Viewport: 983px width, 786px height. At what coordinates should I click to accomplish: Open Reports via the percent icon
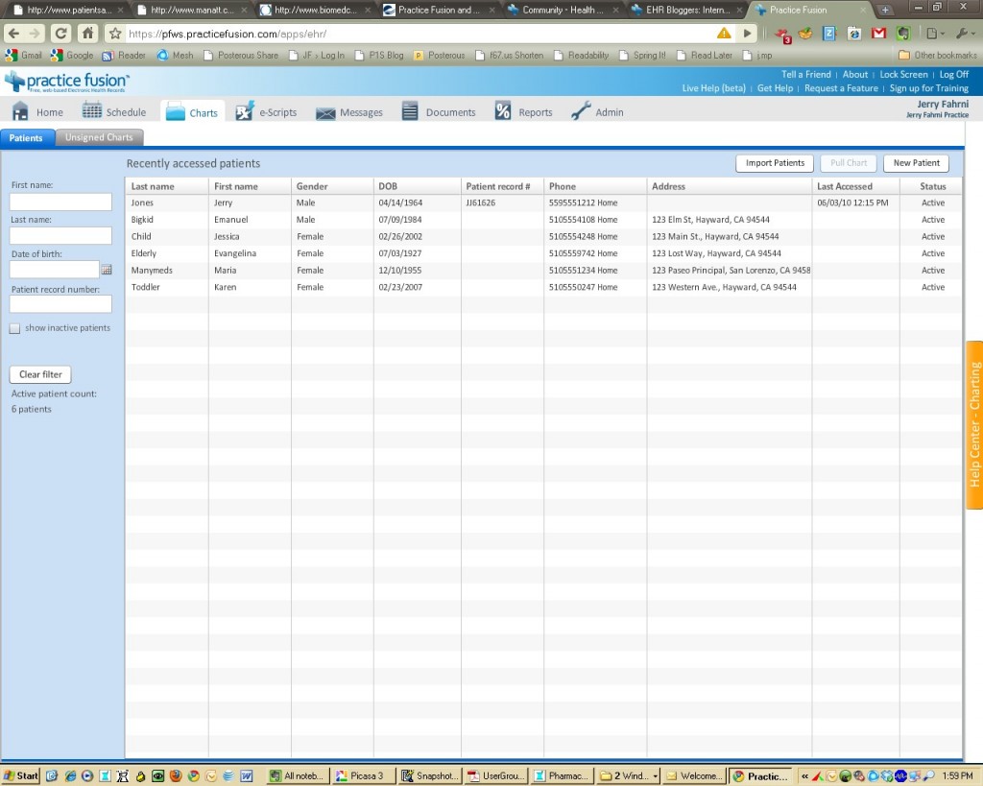503,110
